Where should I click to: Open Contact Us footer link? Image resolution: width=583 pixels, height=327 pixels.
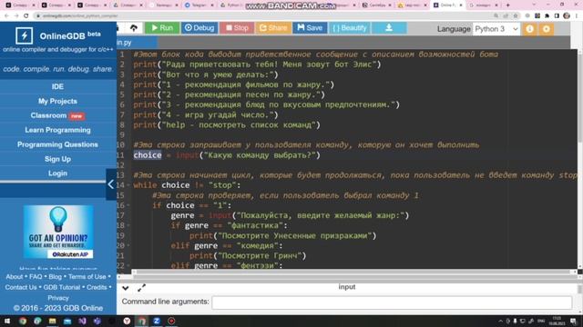[21, 287]
